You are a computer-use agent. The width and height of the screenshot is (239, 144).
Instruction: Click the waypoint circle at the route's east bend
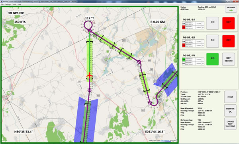[x=139, y=62]
